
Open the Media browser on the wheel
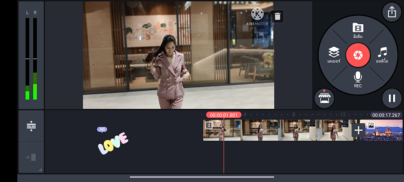358,31
